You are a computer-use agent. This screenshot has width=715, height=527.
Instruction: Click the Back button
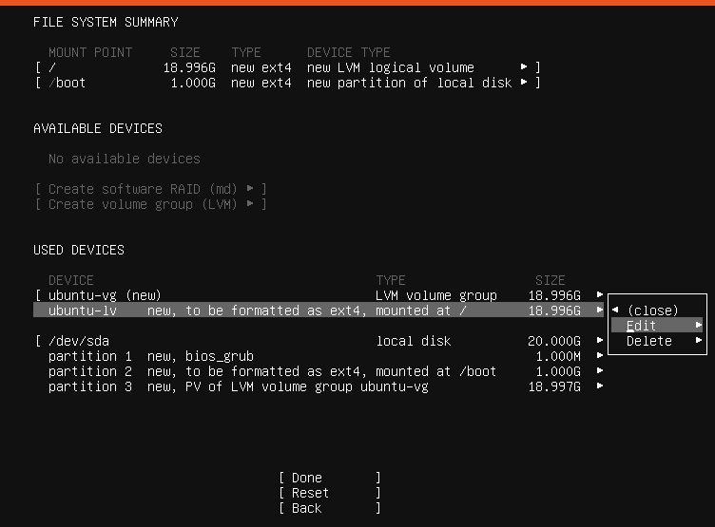[330, 508]
